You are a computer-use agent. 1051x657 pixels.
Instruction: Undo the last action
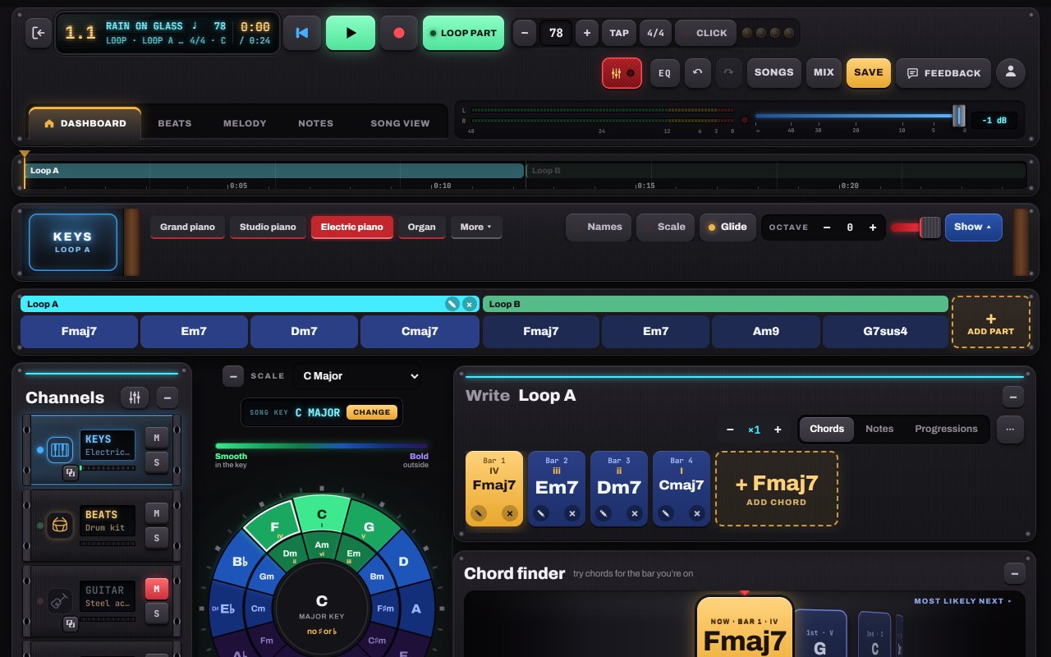[697, 72]
